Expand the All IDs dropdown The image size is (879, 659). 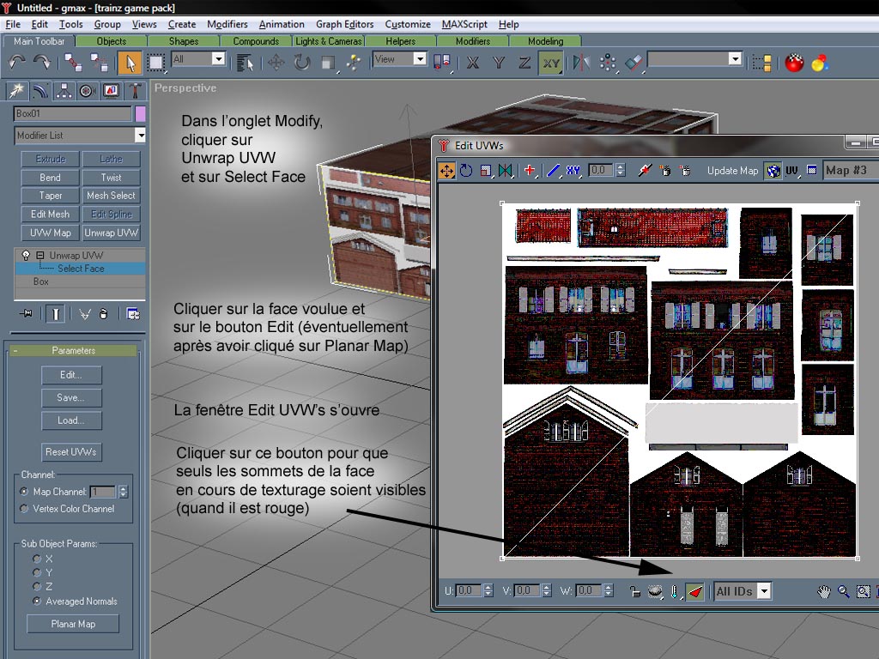(763, 591)
